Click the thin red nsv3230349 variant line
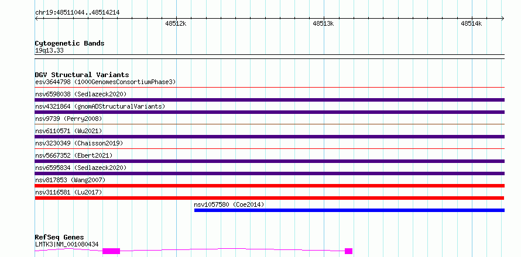Viewport: 521px width, 257px height. click(x=270, y=149)
